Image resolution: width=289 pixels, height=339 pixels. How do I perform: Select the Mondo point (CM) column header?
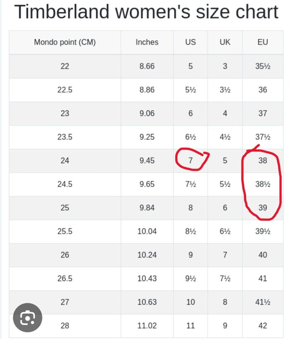[65, 42]
